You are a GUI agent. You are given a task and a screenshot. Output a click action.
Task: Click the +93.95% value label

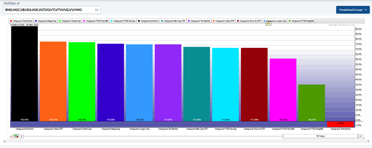[x=24, y=120]
